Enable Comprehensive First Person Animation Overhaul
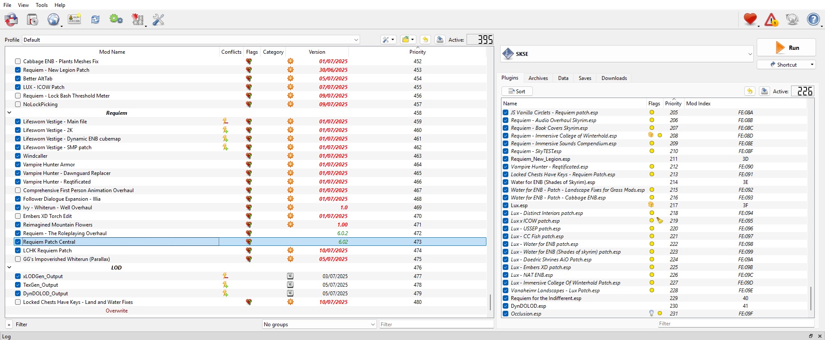The height and width of the screenshot is (340, 825). coord(18,190)
